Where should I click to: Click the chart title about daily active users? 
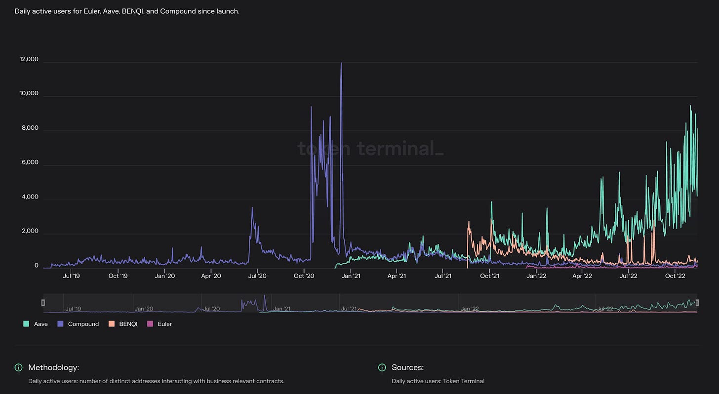127,11
